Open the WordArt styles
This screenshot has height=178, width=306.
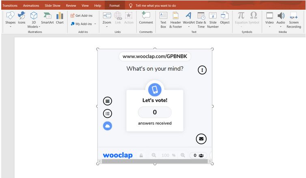pyautogui.click(x=189, y=19)
